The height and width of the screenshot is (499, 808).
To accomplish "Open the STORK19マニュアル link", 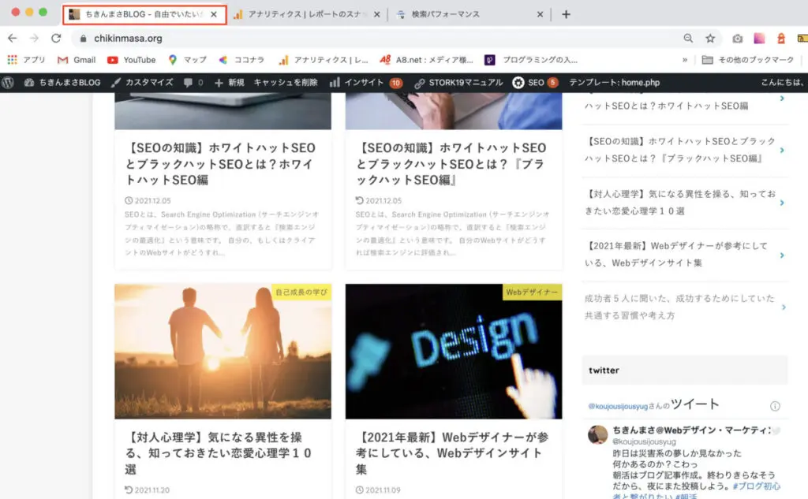I will pyautogui.click(x=458, y=83).
